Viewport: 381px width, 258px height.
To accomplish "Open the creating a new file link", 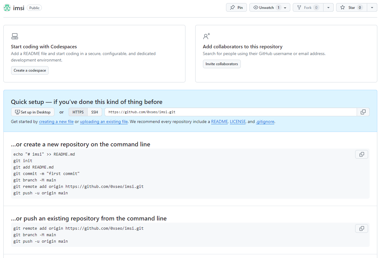I will point(56,121).
